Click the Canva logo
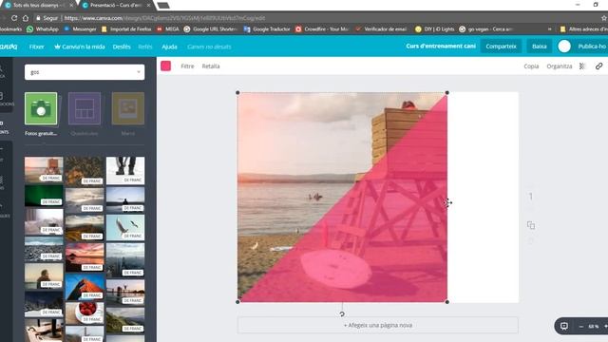The height and width of the screenshot is (342, 608). coord(9,47)
